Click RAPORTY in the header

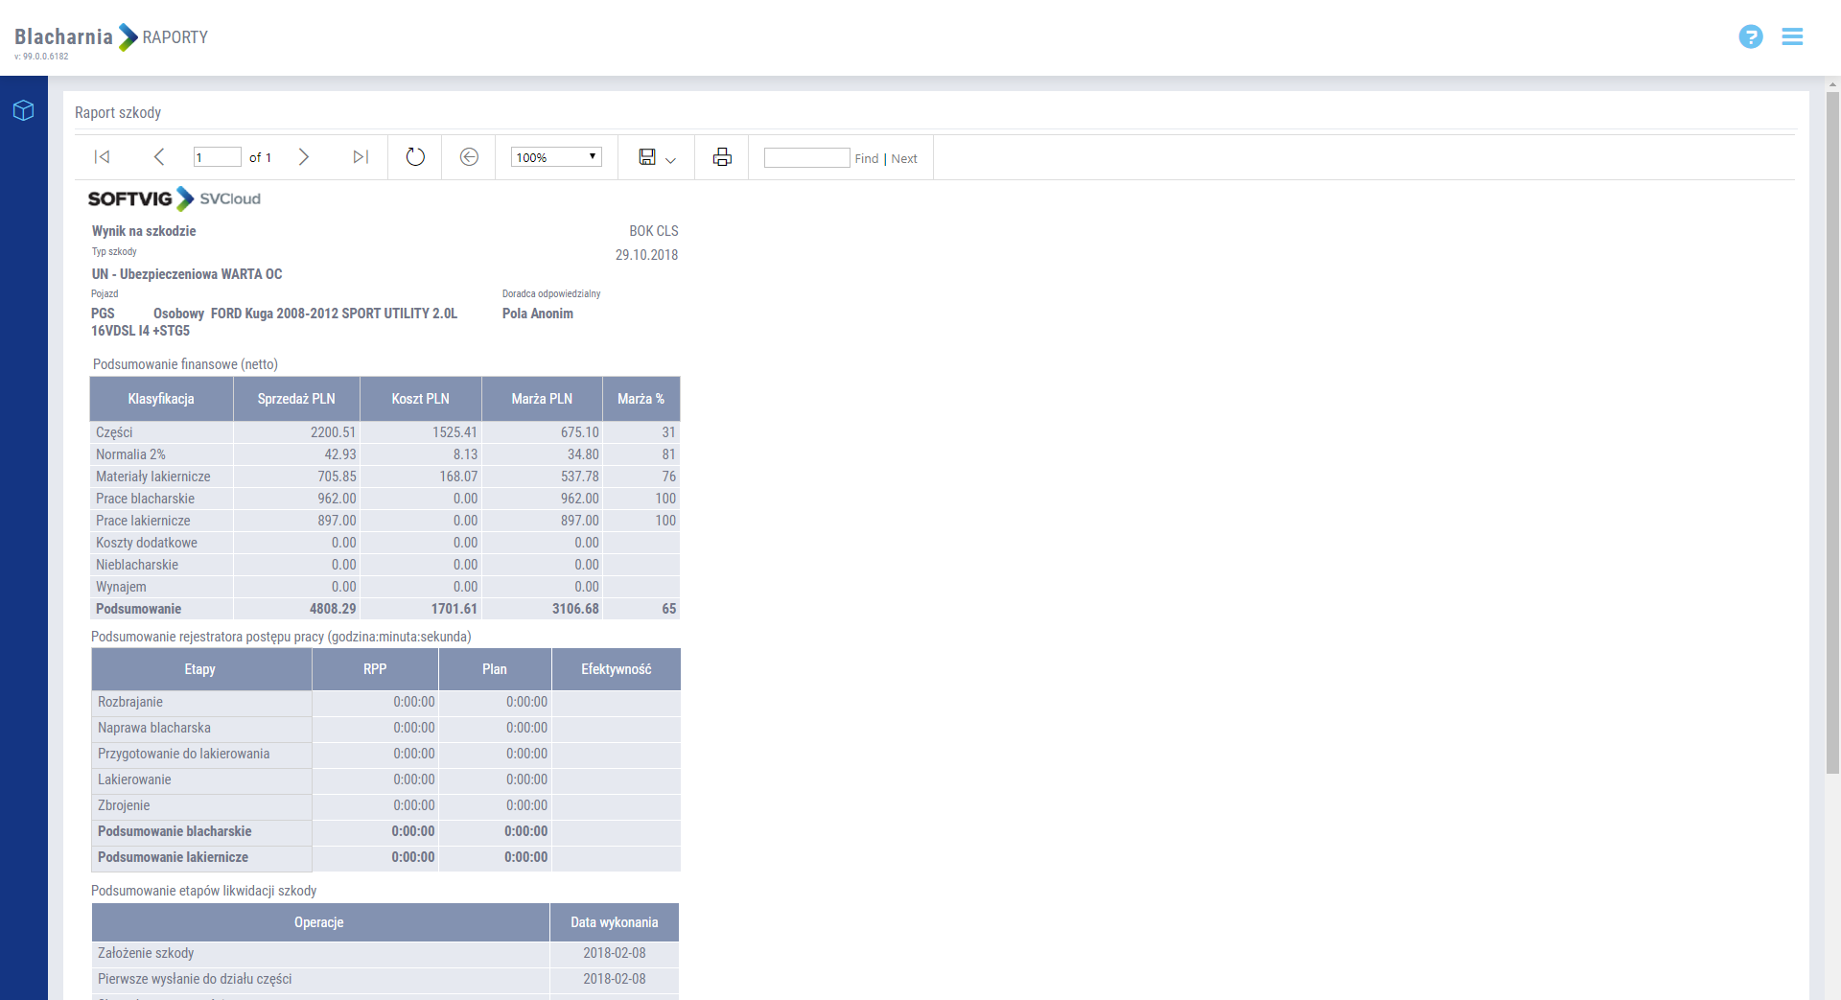[x=175, y=37]
